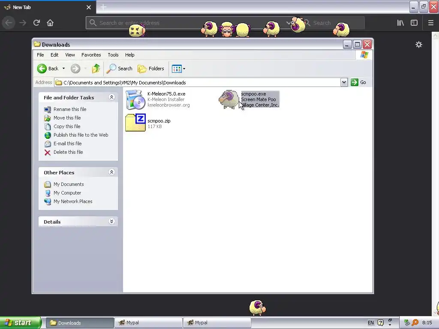439x329 pixels.
Task: Open the Edit menu
Action: pos(54,55)
